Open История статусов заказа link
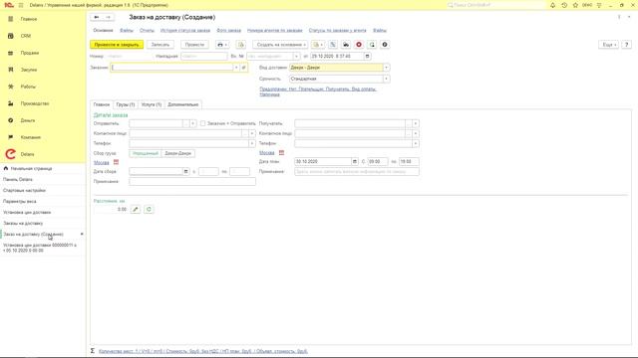638x358 pixels. (x=185, y=31)
